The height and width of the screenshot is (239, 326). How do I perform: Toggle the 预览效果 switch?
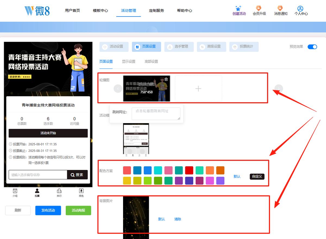pyautogui.click(x=312, y=47)
